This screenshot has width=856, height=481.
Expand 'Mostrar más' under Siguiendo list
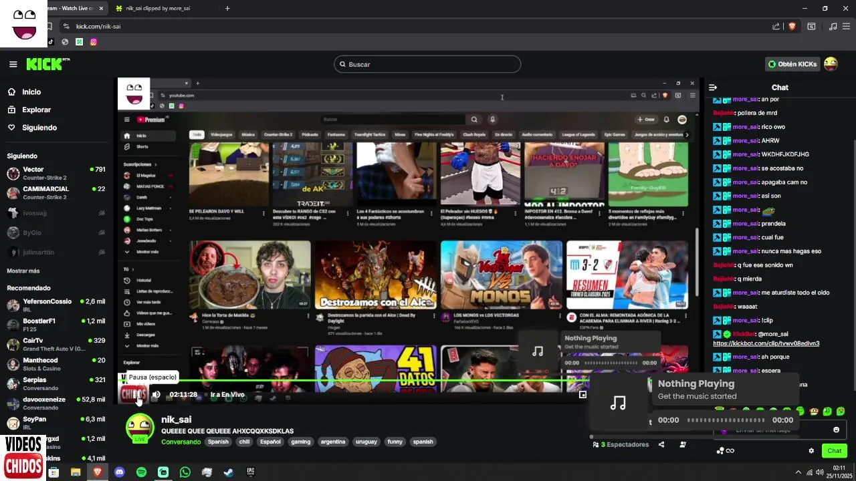coord(23,271)
